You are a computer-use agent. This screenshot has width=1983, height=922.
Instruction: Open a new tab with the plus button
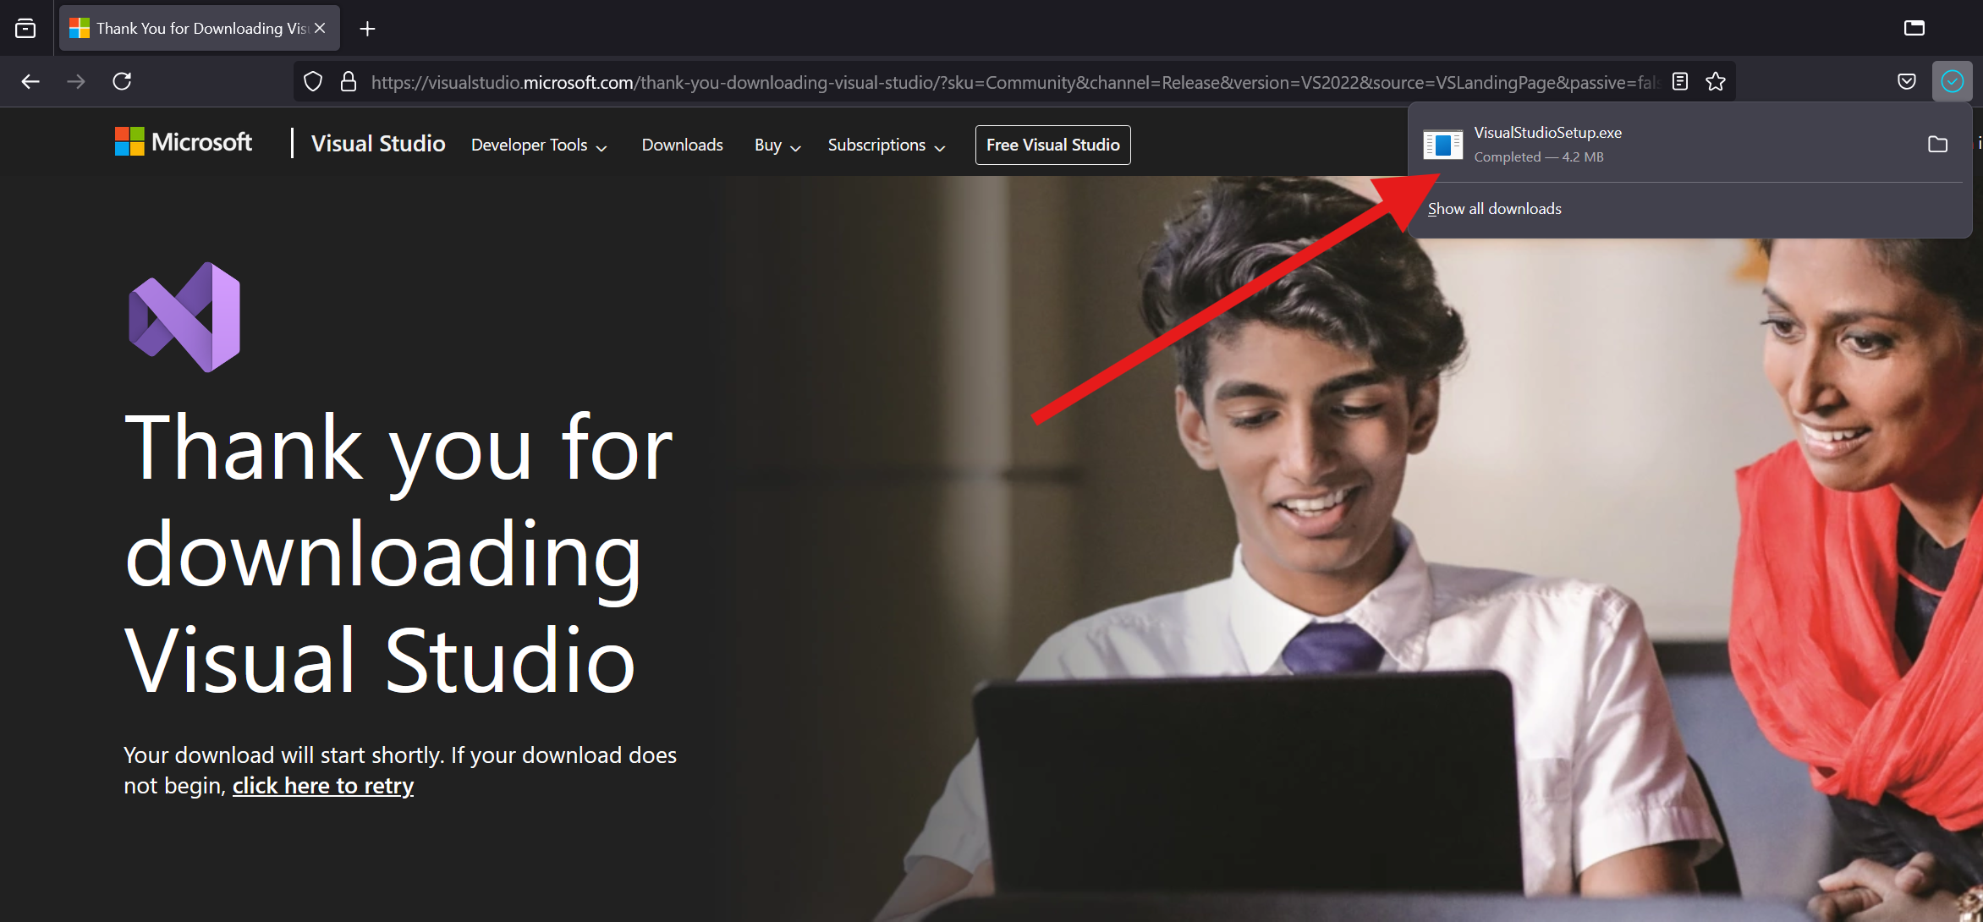367,29
